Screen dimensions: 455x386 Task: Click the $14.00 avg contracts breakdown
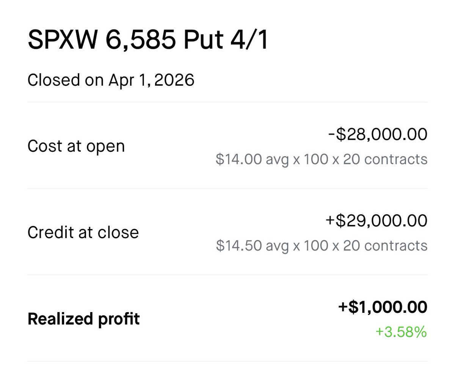point(322,159)
